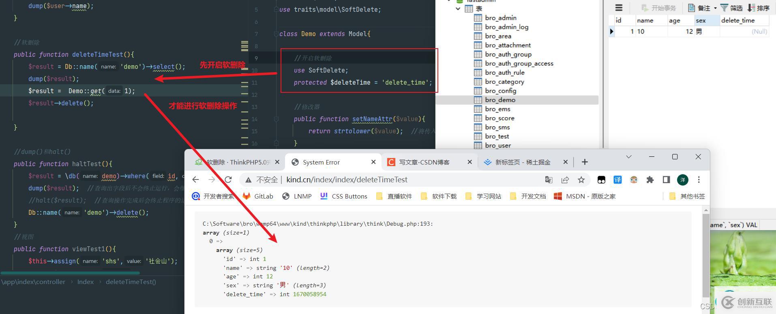The image size is (776, 314).
Task: Select the bro_user table in tree
Action: point(497,145)
